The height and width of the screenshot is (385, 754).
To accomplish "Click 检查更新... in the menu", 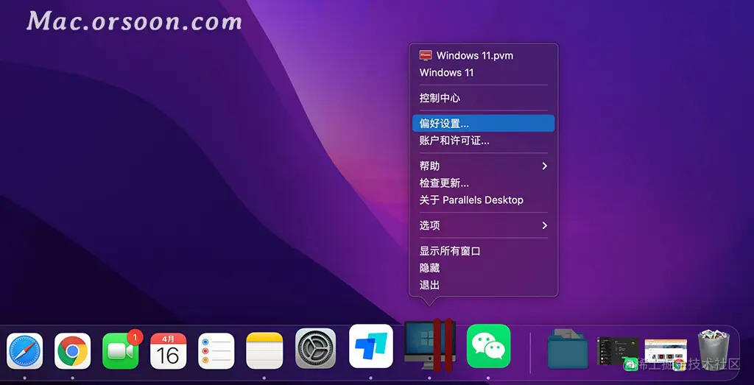I will coord(483,183).
